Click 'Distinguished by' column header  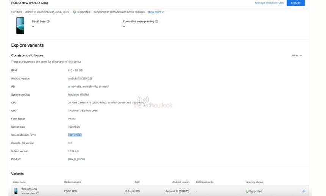pos(205,182)
